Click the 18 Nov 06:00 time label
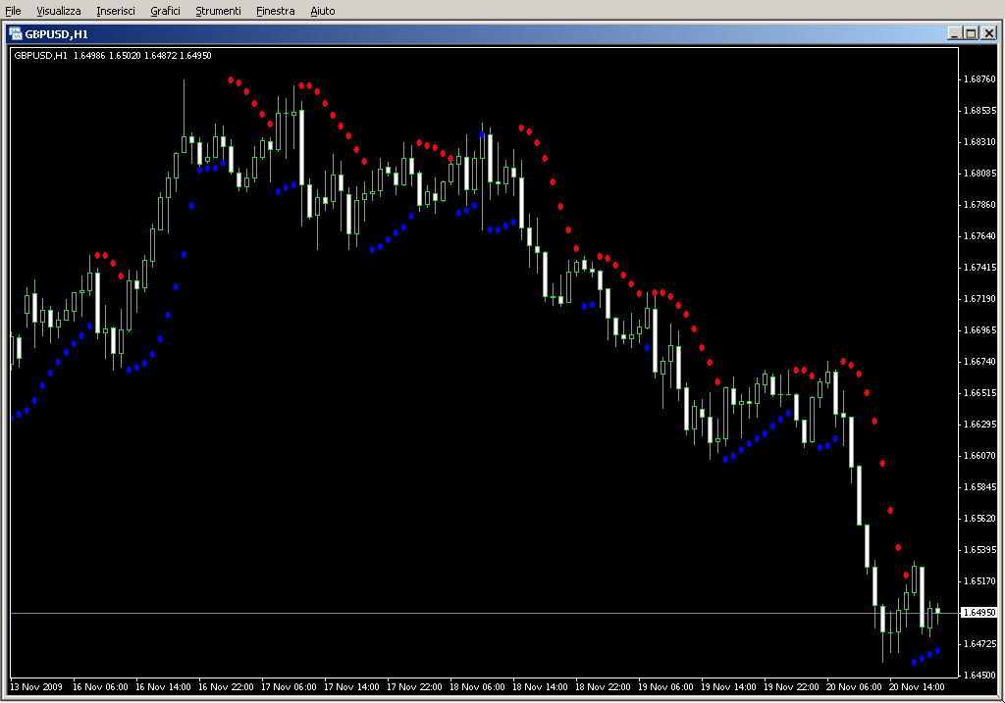The height and width of the screenshot is (703, 1005). tap(477, 687)
